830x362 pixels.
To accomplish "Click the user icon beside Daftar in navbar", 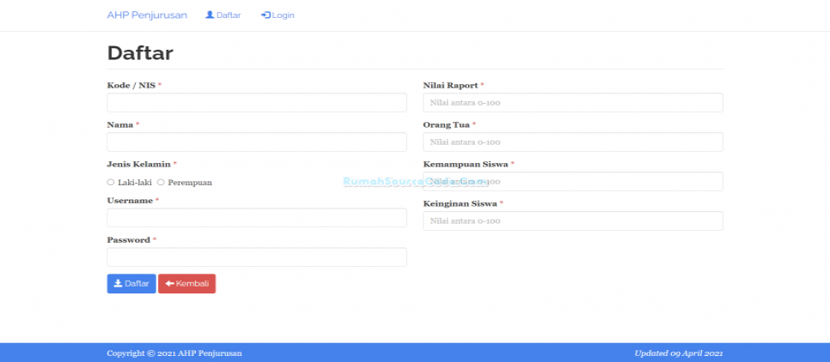I will [210, 15].
